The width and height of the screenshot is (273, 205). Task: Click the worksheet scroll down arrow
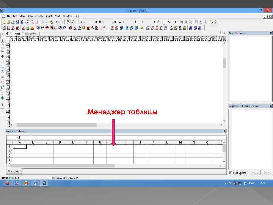pyautogui.click(x=224, y=162)
